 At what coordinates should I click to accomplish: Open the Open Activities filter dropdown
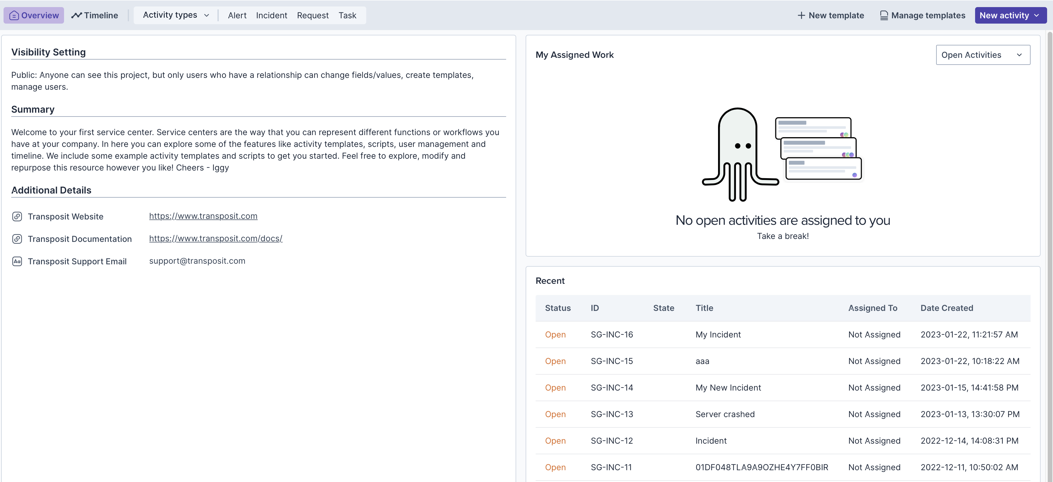[x=983, y=55]
